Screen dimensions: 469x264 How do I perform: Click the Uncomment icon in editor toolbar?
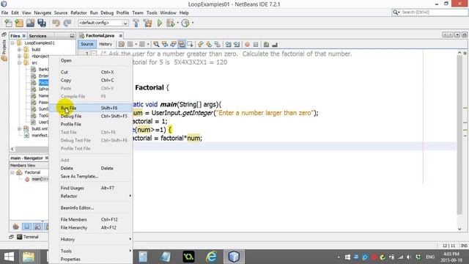275,44
